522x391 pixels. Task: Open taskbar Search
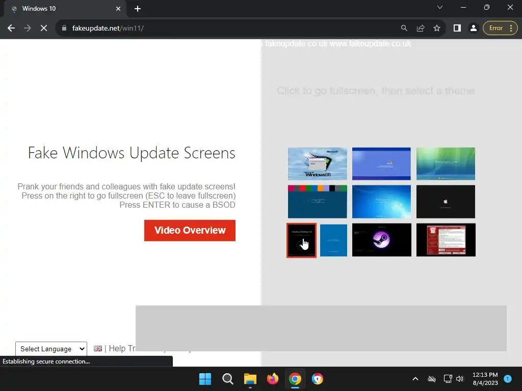click(228, 379)
